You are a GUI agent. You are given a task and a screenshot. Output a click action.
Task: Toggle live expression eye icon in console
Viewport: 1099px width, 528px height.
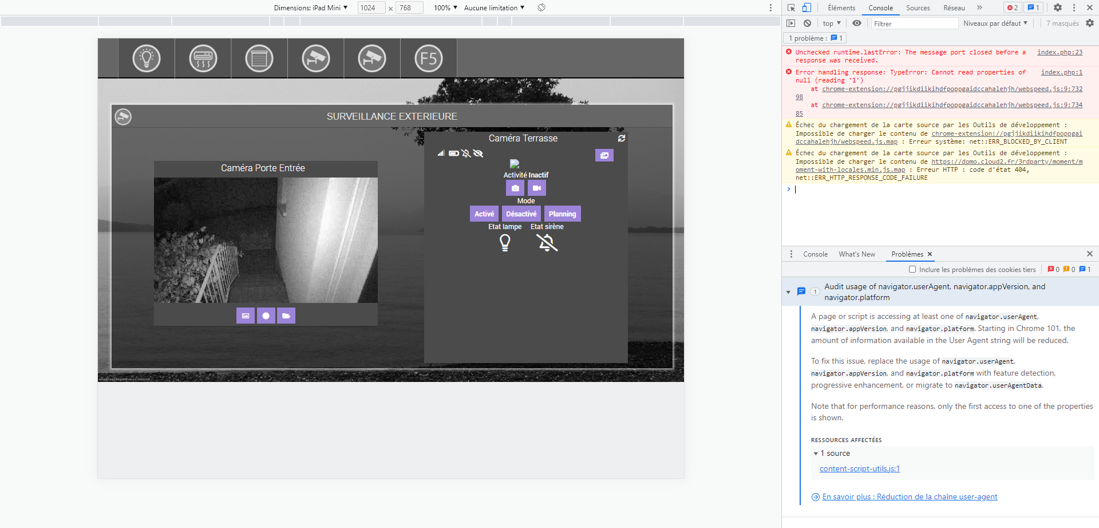click(x=856, y=23)
